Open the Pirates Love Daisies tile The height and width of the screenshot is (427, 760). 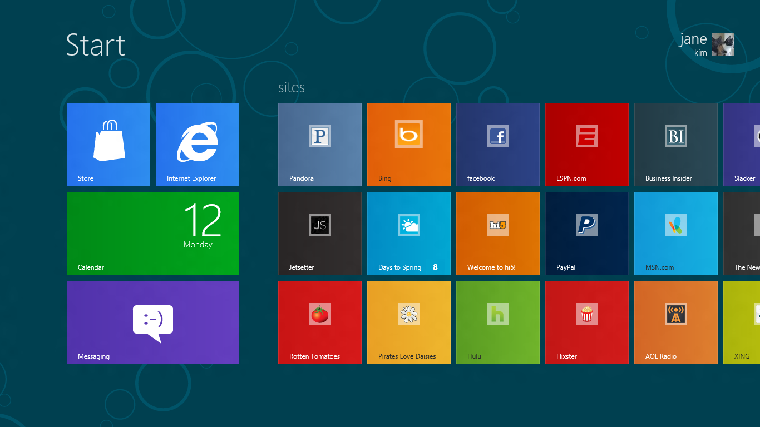[409, 322]
